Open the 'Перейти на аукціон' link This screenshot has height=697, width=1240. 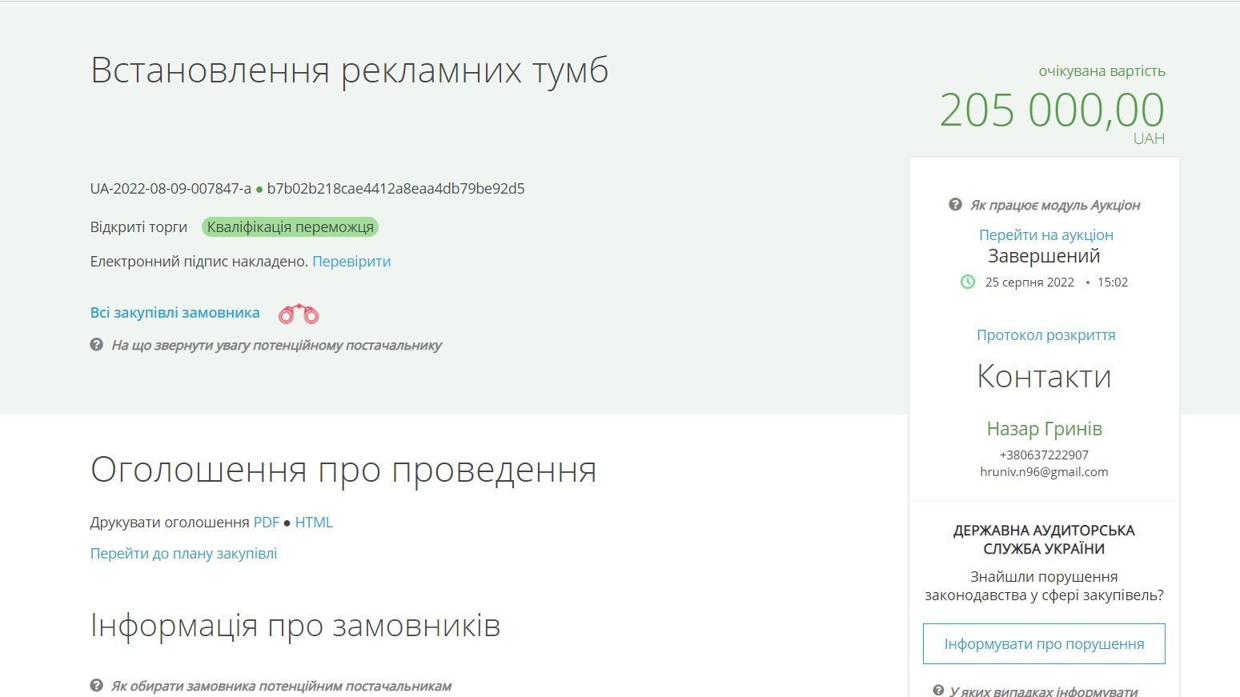click(1045, 234)
